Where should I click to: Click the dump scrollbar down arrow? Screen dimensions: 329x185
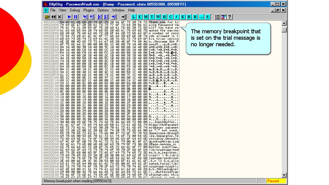tap(284, 175)
